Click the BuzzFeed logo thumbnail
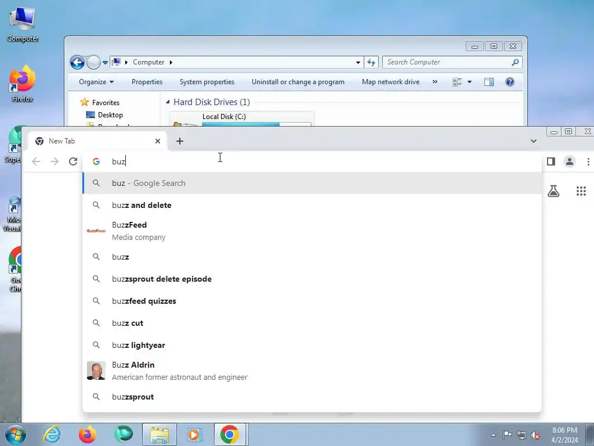 [96, 231]
